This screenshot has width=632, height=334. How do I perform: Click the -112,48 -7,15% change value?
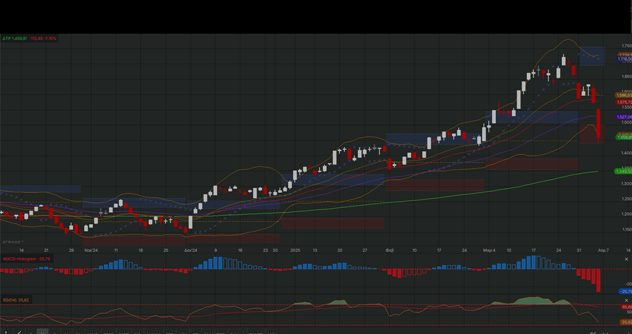coord(43,39)
